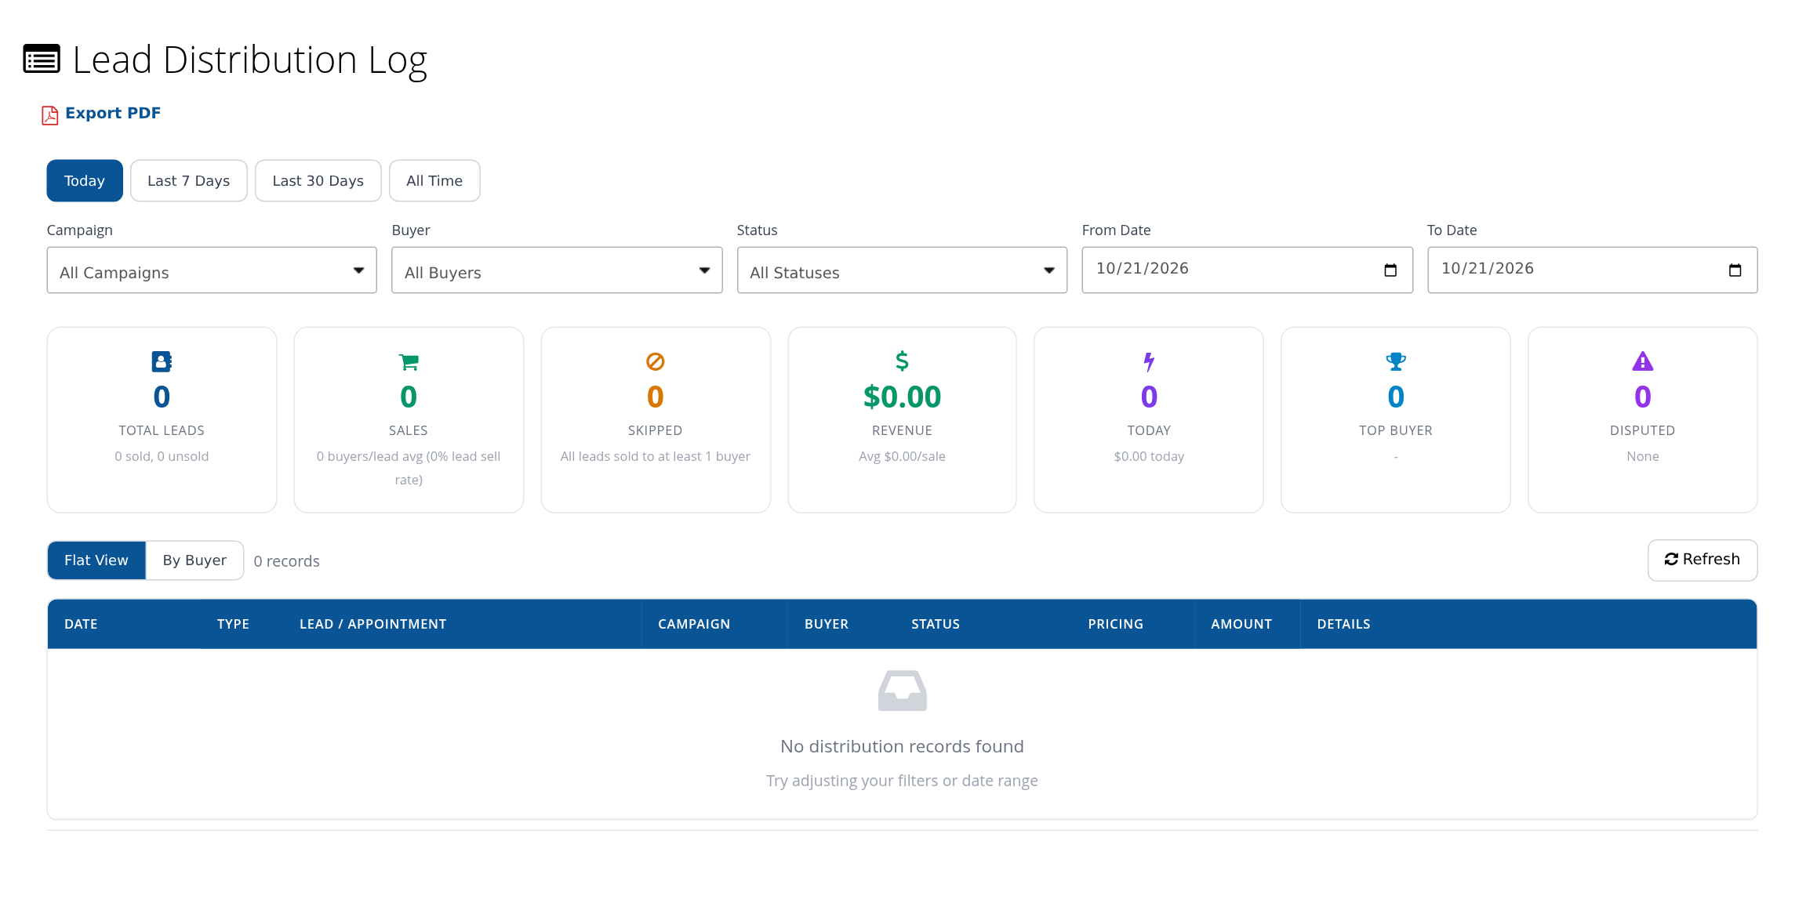Click the empty inbox tray icon
Screen dimensions: 1806x910
coord(902,691)
